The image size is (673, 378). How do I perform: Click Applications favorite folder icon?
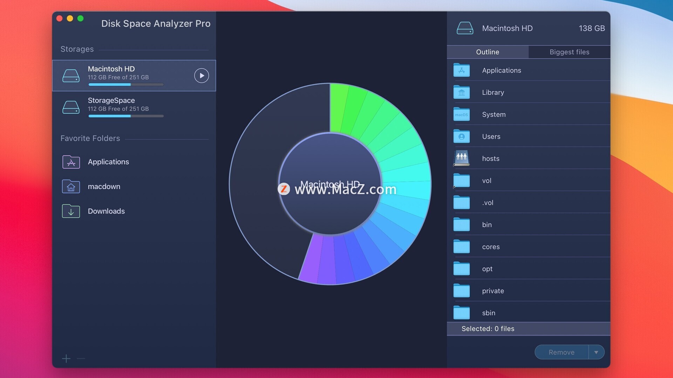71,162
